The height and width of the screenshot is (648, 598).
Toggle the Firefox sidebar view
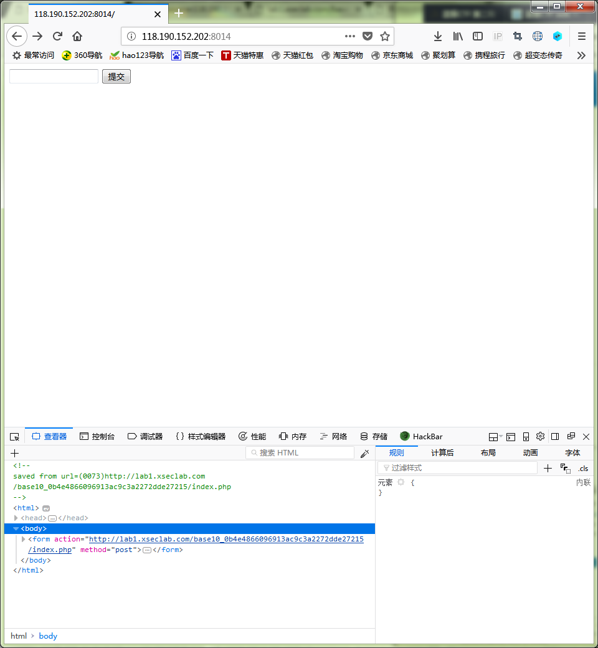click(478, 36)
